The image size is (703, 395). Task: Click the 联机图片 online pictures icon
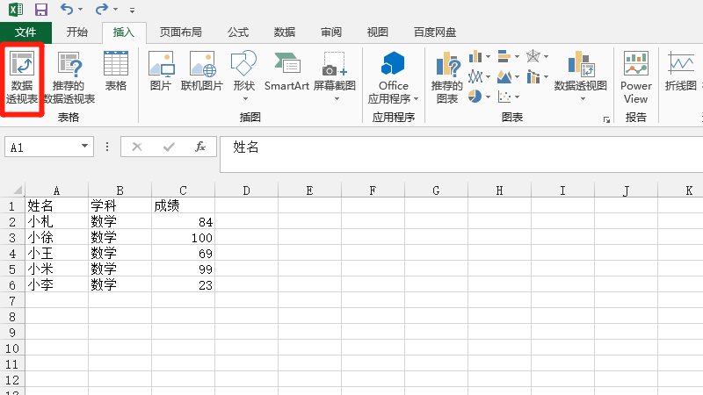(202, 71)
